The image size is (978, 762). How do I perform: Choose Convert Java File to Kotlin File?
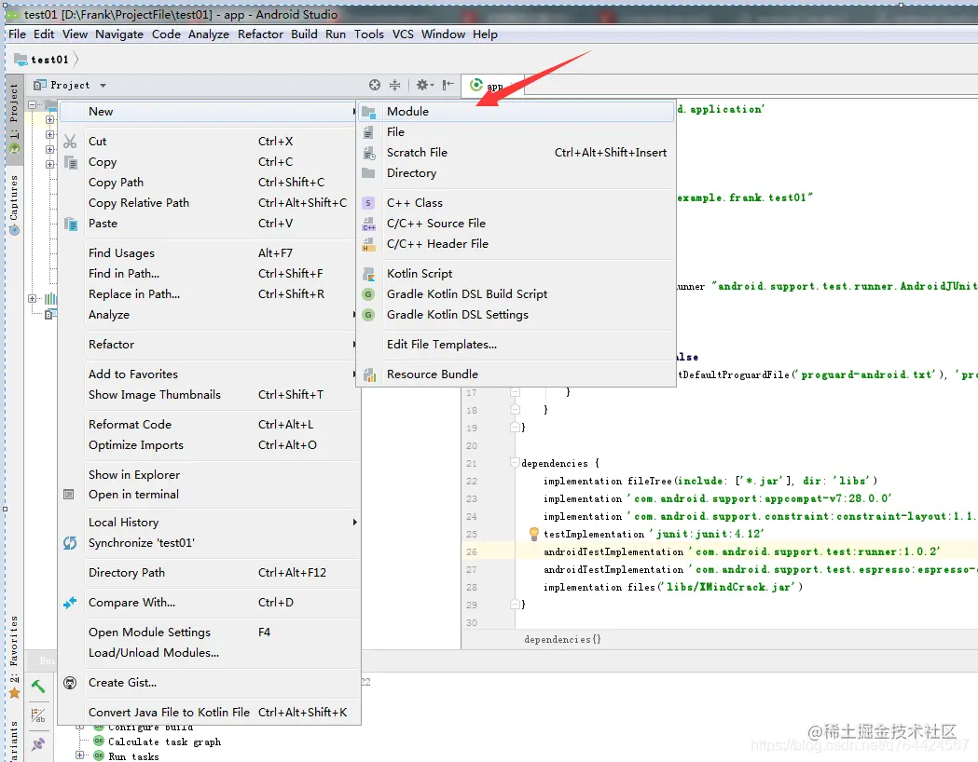tap(210, 713)
